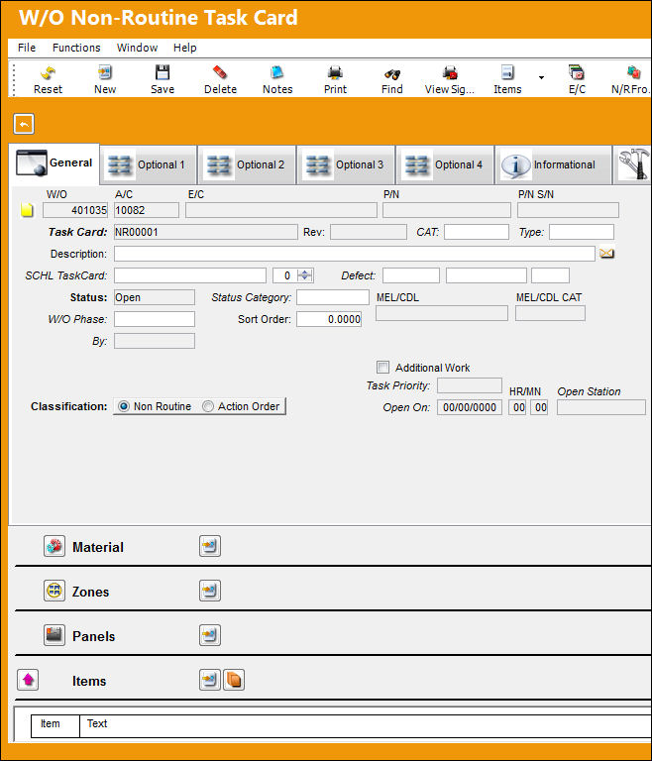652x761 pixels.
Task: Switch to the Optional 3 tab
Action: [x=347, y=165]
